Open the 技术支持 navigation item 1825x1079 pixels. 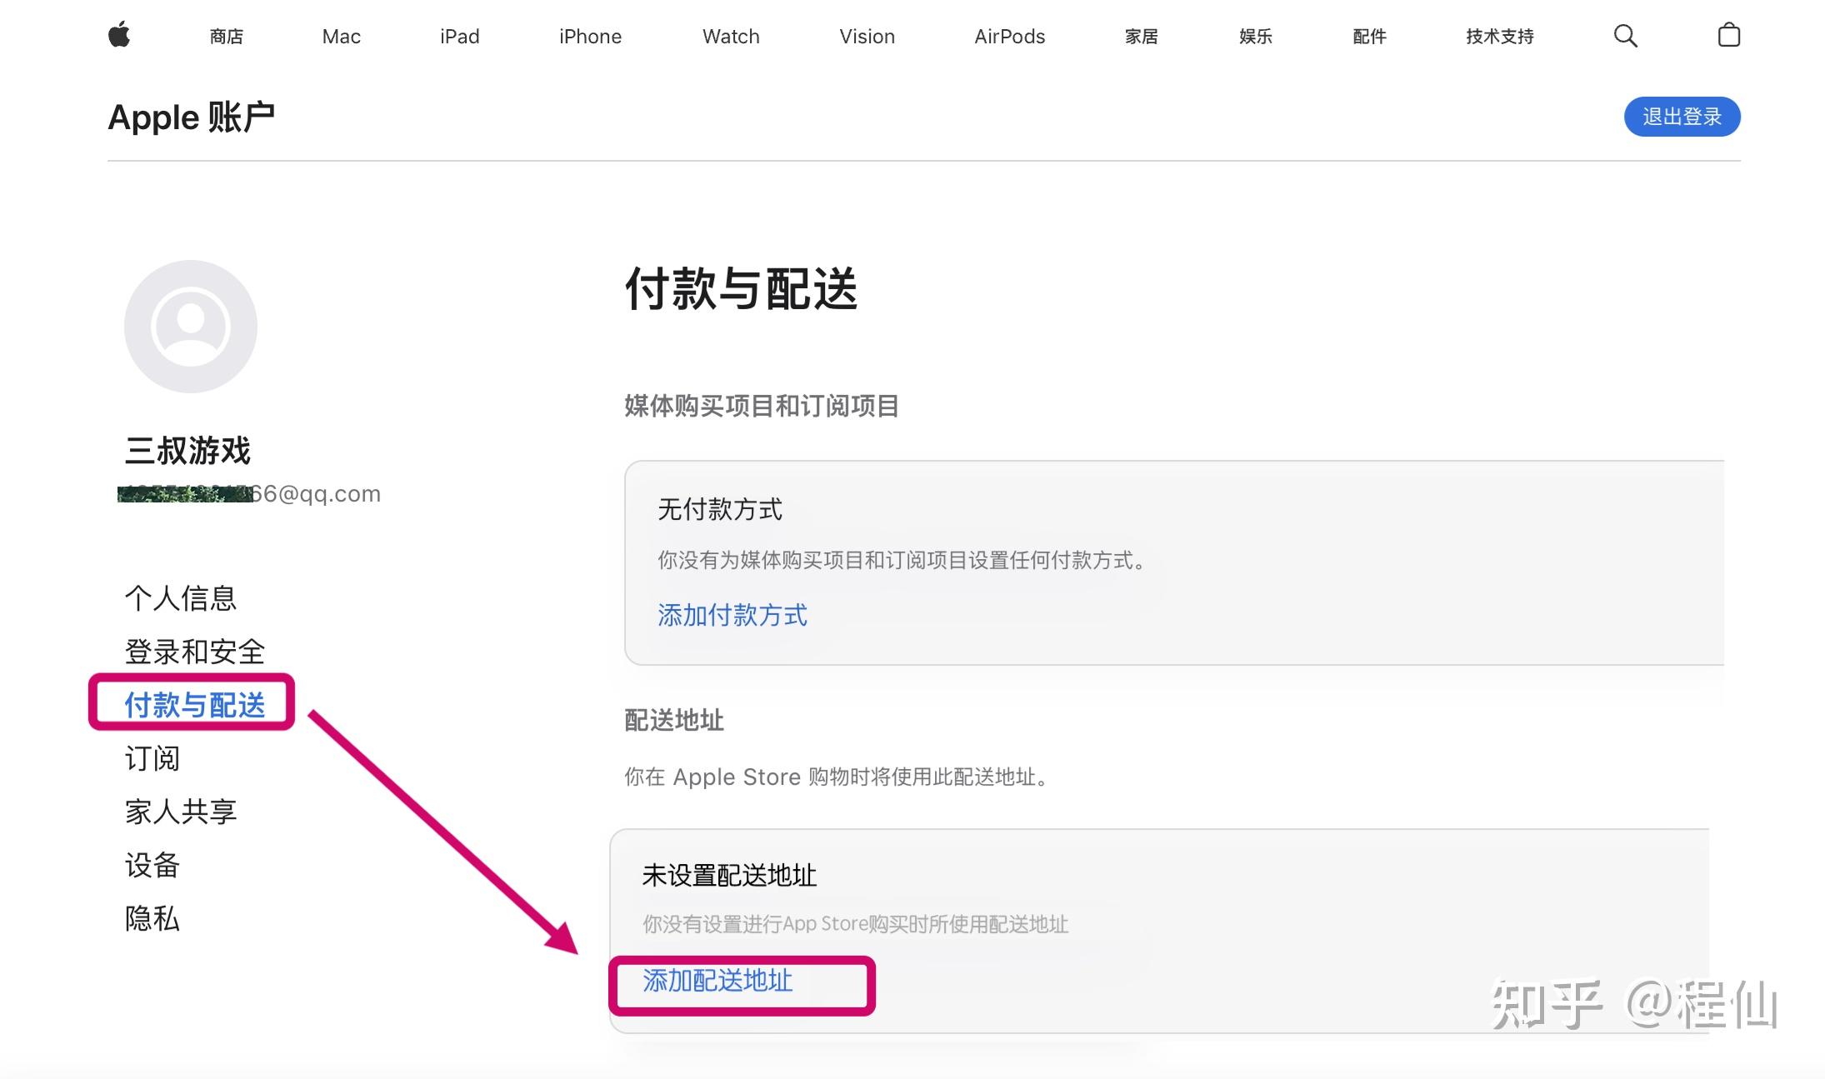tap(1499, 37)
